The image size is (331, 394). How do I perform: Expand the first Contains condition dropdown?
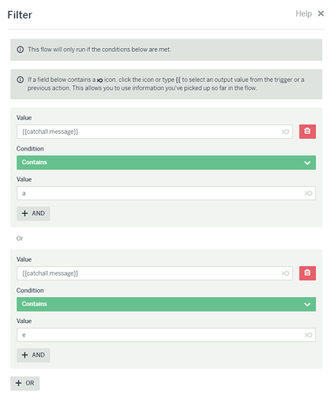(x=166, y=162)
